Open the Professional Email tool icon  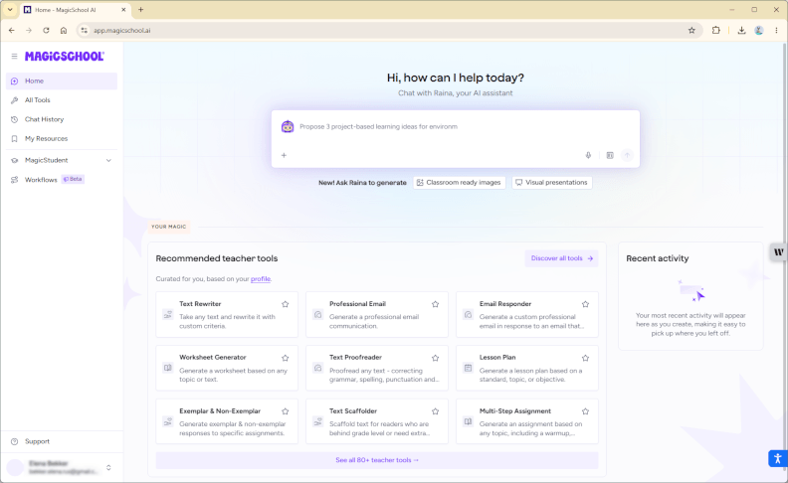tap(318, 315)
